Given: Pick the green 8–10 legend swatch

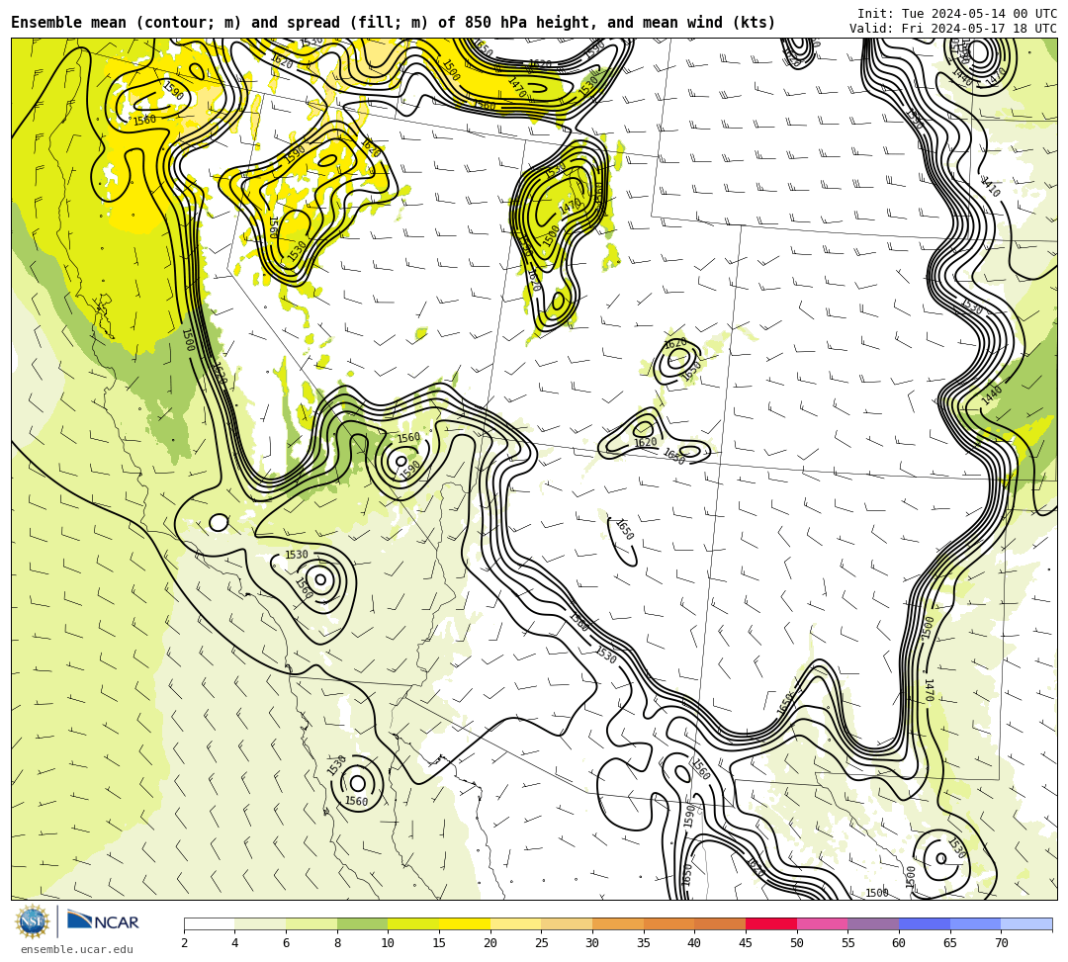Looking at the screenshot, I should pyautogui.click(x=362, y=923).
